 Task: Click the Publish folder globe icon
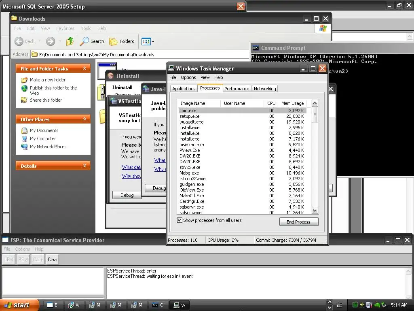pyautogui.click(x=24, y=88)
